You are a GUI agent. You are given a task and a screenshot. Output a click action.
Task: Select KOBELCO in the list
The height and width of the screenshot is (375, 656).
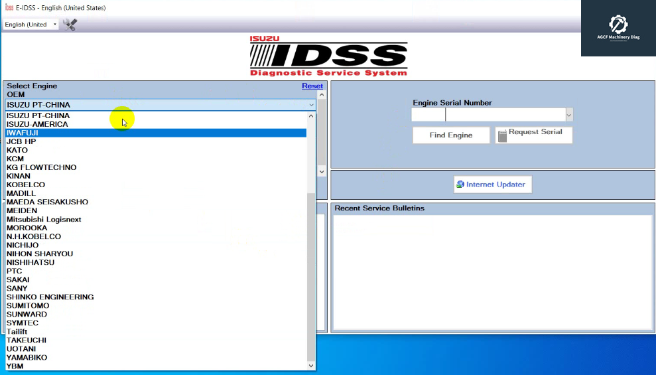coord(156,185)
